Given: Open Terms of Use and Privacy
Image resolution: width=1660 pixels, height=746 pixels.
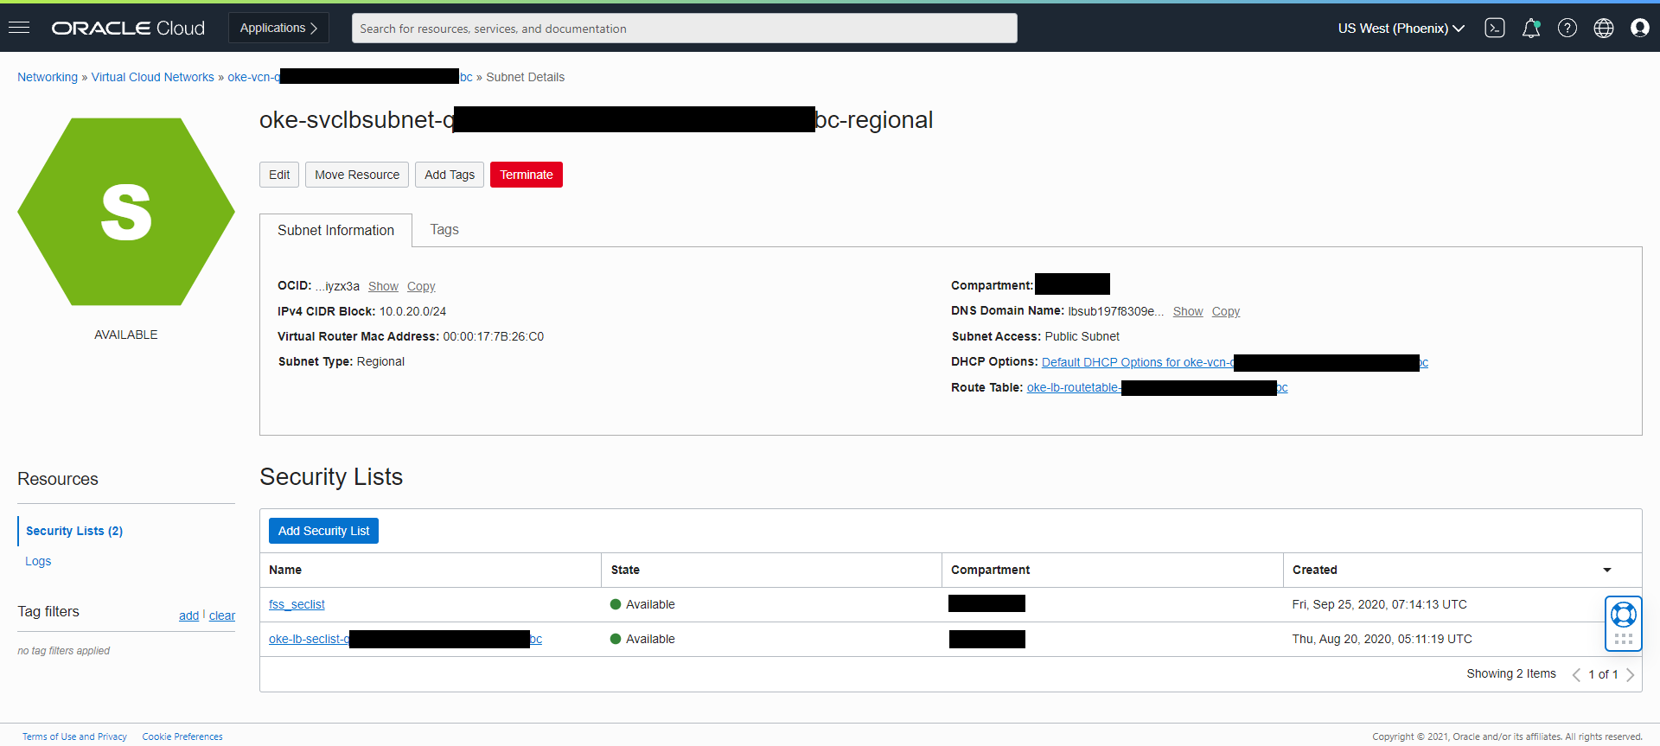Looking at the screenshot, I should tap(74, 736).
